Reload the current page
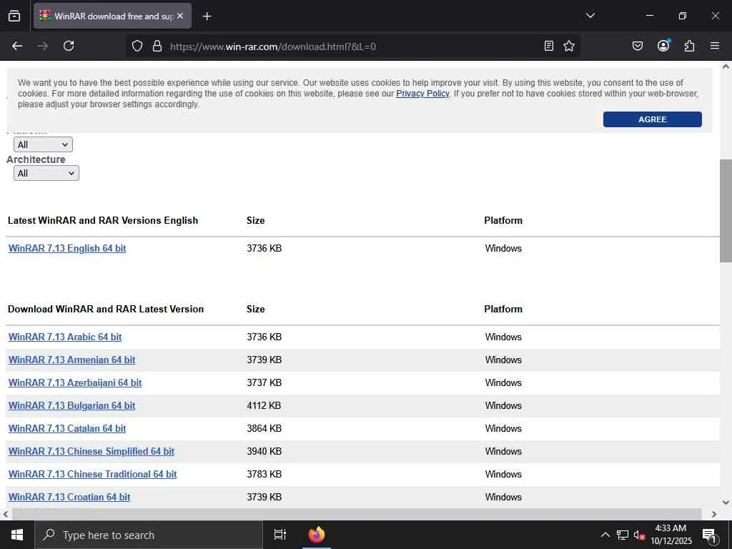The image size is (732, 549). (x=69, y=46)
